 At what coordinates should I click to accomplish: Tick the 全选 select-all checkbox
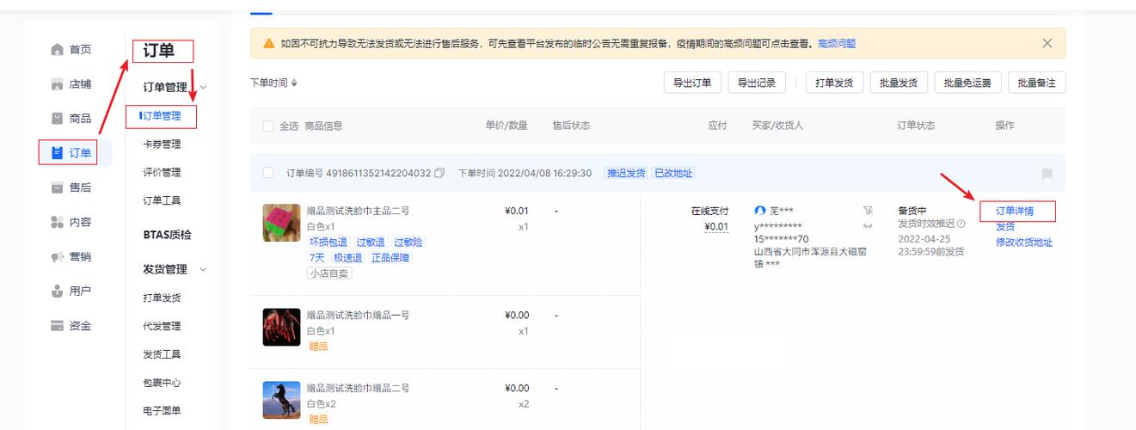tap(267, 126)
